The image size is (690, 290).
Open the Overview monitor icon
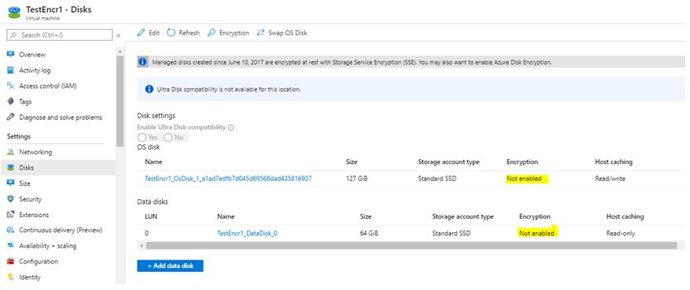tap(11, 54)
